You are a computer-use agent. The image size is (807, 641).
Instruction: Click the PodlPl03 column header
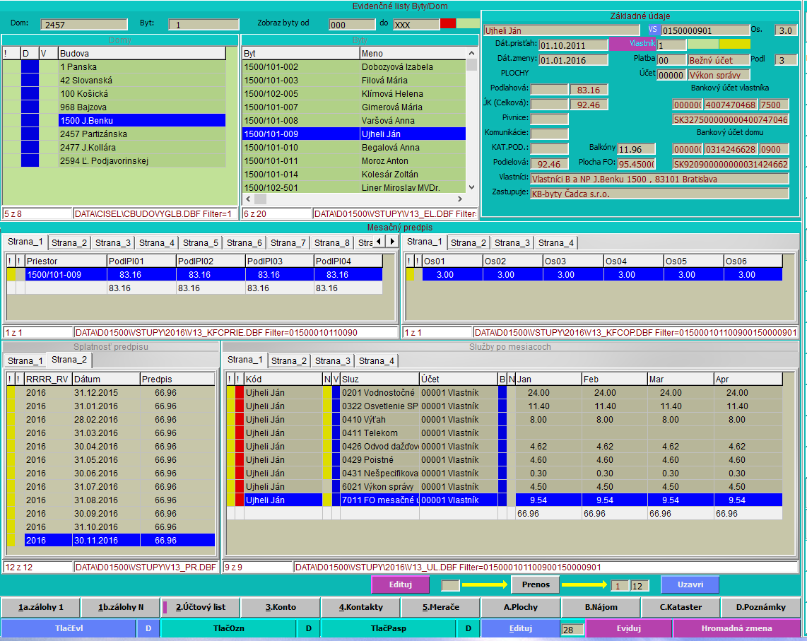[279, 261]
